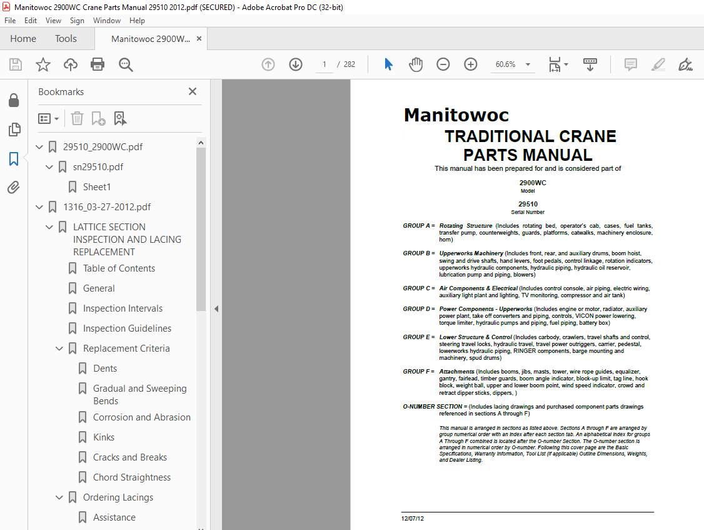The height and width of the screenshot is (530, 704).
Task: Add document to starred with star icon
Action: pyautogui.click(x=43, y=64)
